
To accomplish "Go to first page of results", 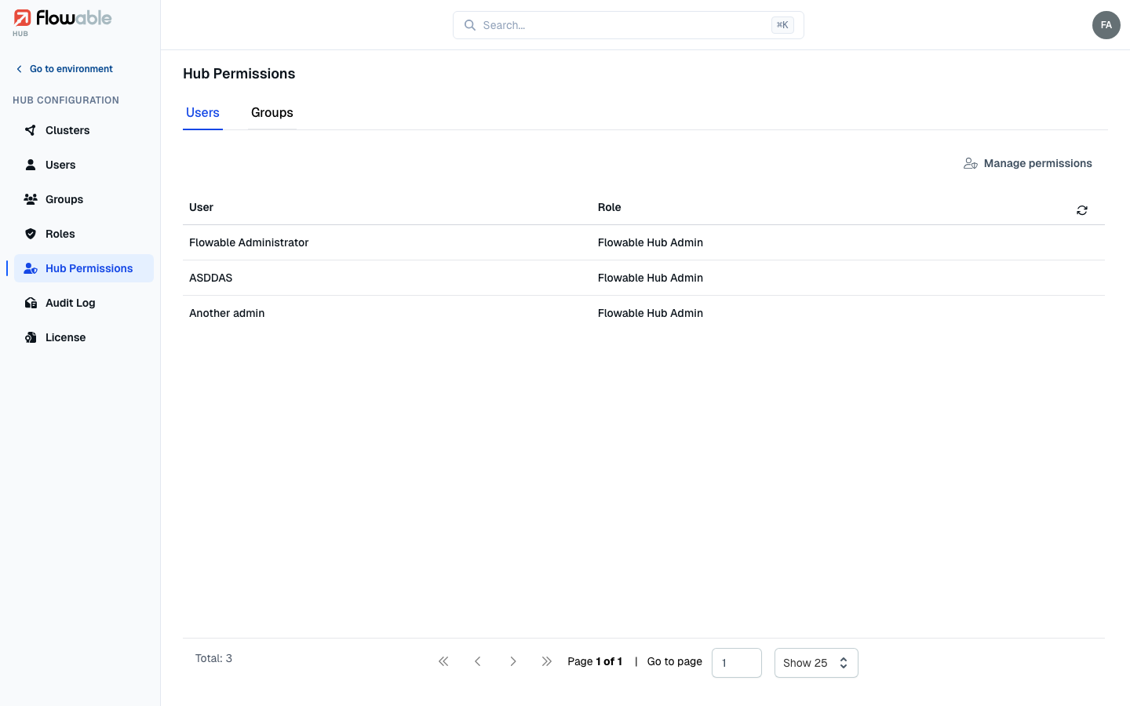I will tap(443, 661).
